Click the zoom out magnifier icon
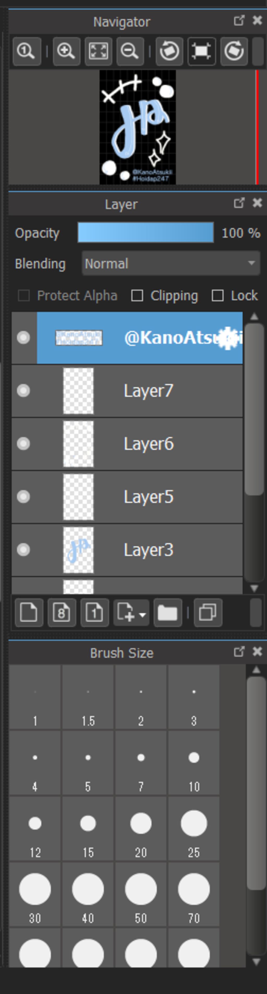The image size is (267, 994). (x=130, y=51)
